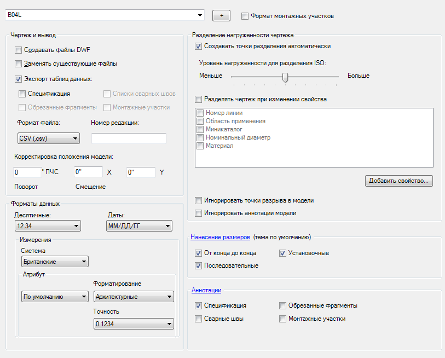
Task: Open the B04L style dropdown
Action: tap(200, 15)
